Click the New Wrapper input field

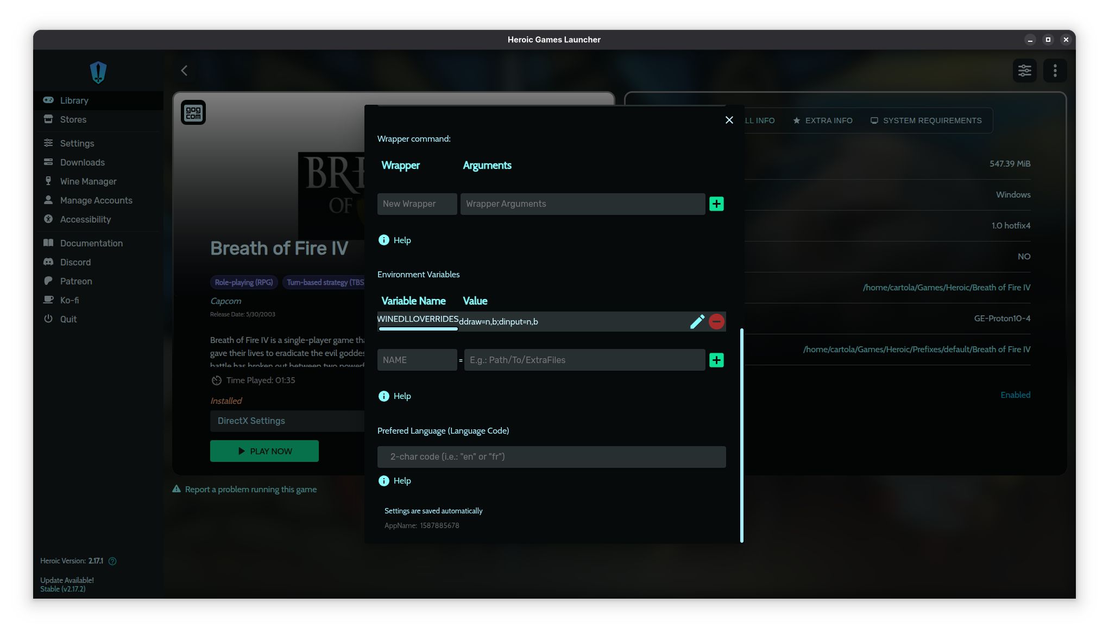pyautogui.click(x=417, y=204)
